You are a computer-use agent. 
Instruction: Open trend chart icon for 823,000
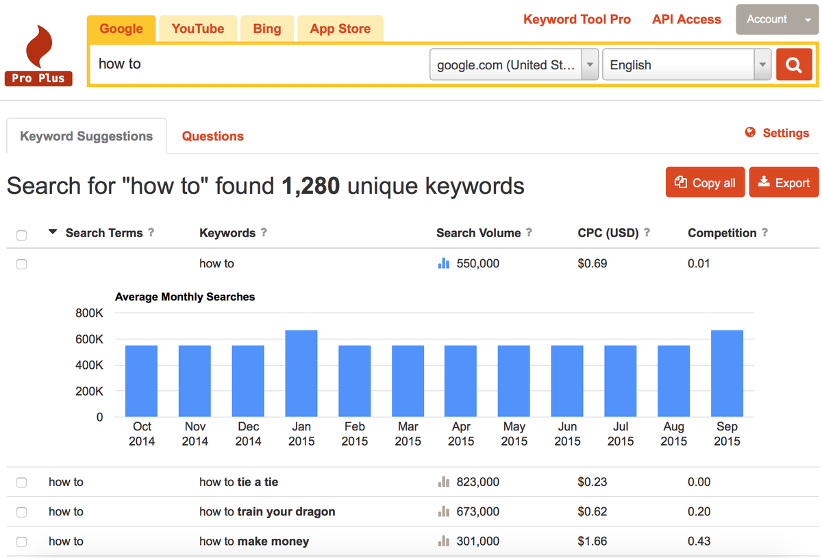[443, 482]
